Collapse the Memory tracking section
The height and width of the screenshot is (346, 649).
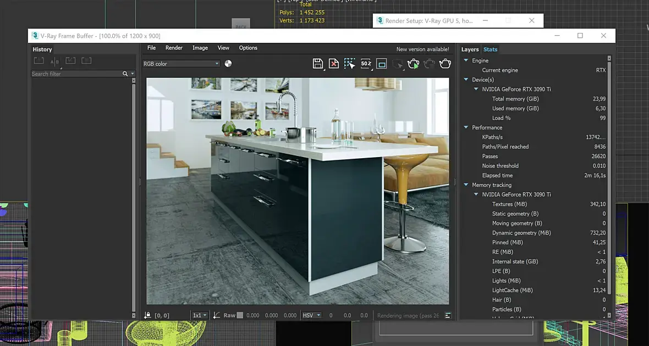[x=466, y=185]
